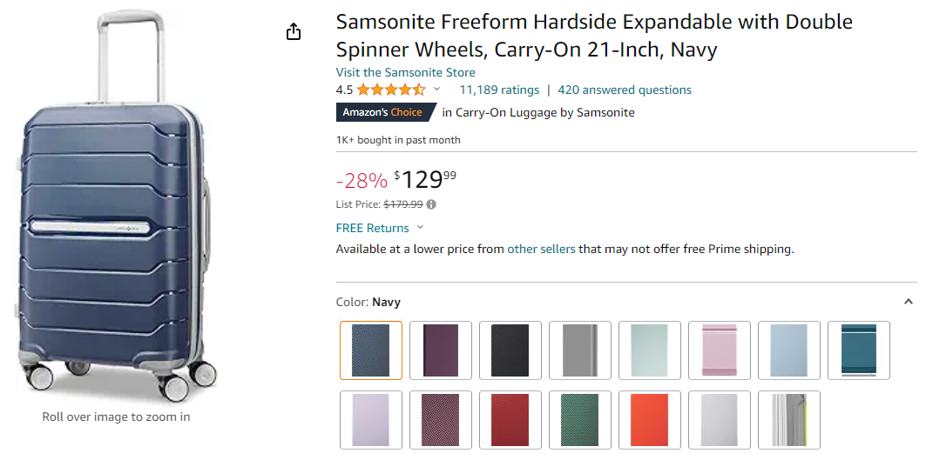Click the 4.5 star rating icons

click(x=390, y=90)
